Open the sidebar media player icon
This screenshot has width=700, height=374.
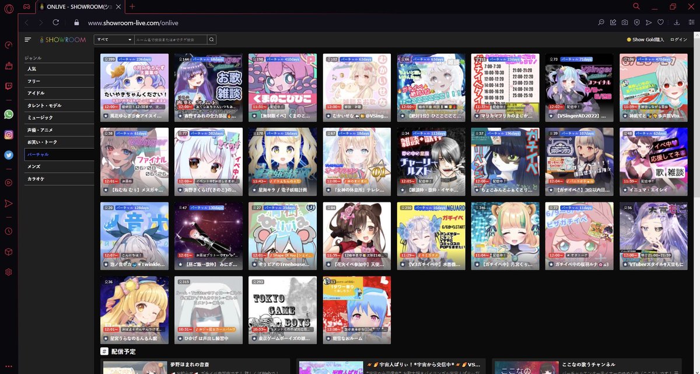pyautogui.click(x=8, y=183)
